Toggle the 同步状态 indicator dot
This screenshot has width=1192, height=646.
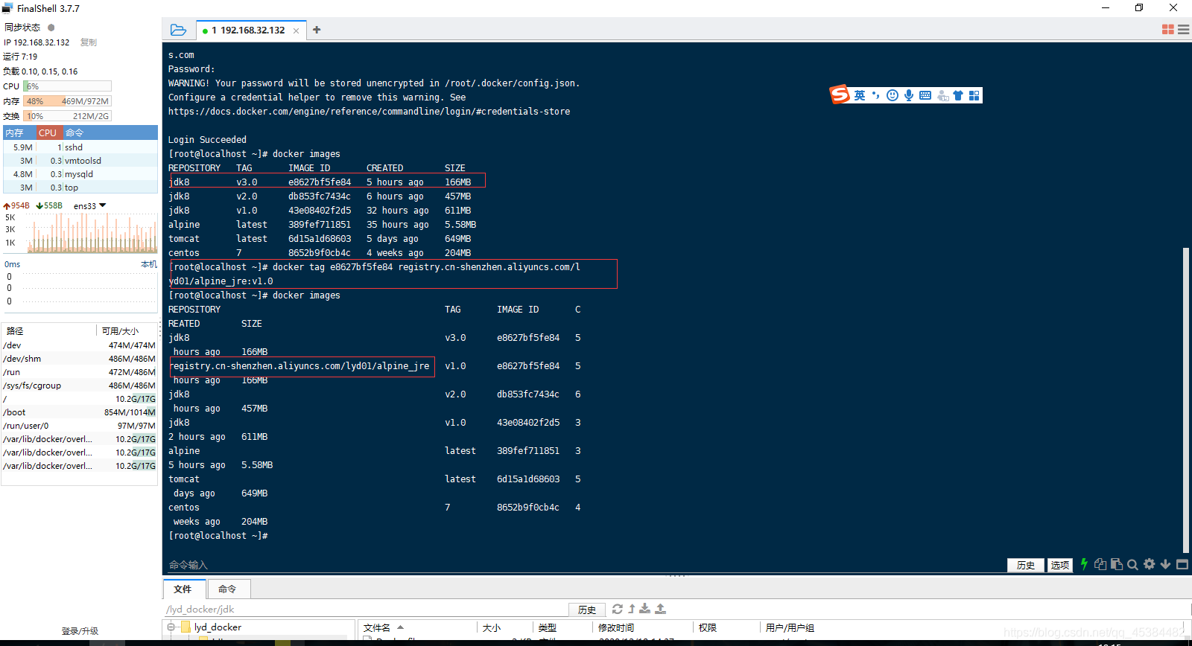(x=51, y=28)
